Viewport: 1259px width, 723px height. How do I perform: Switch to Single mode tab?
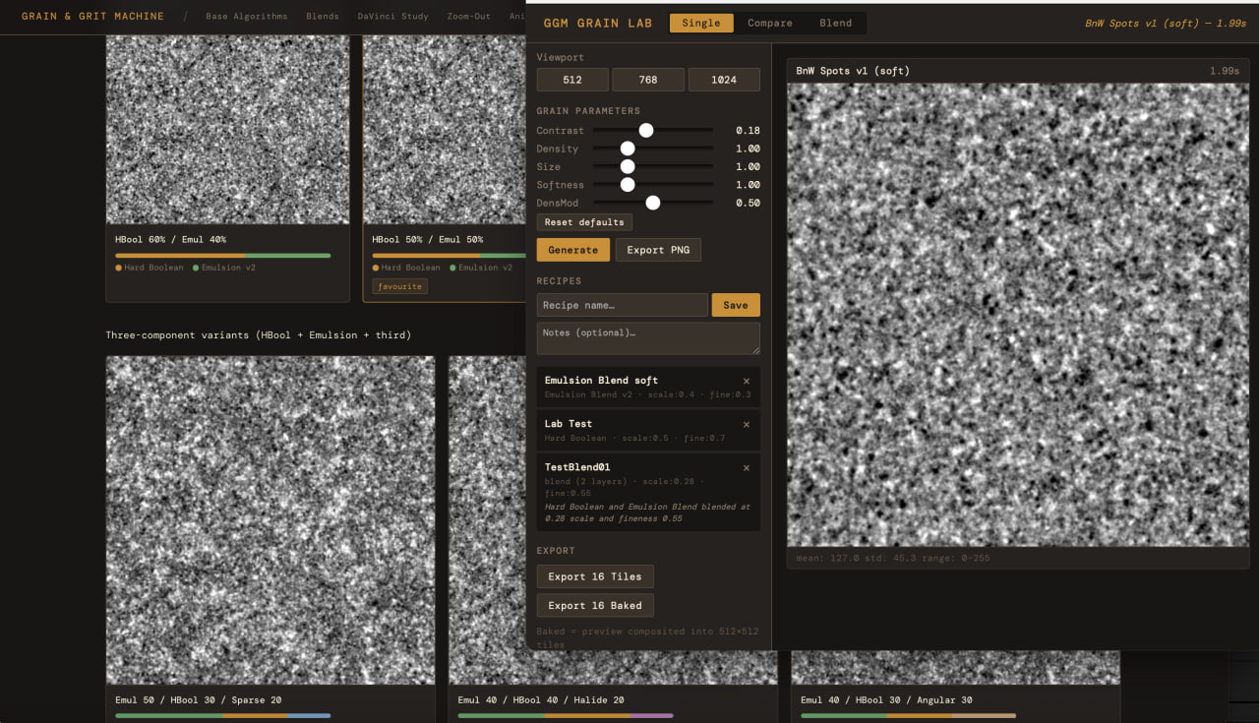point(701,23)
